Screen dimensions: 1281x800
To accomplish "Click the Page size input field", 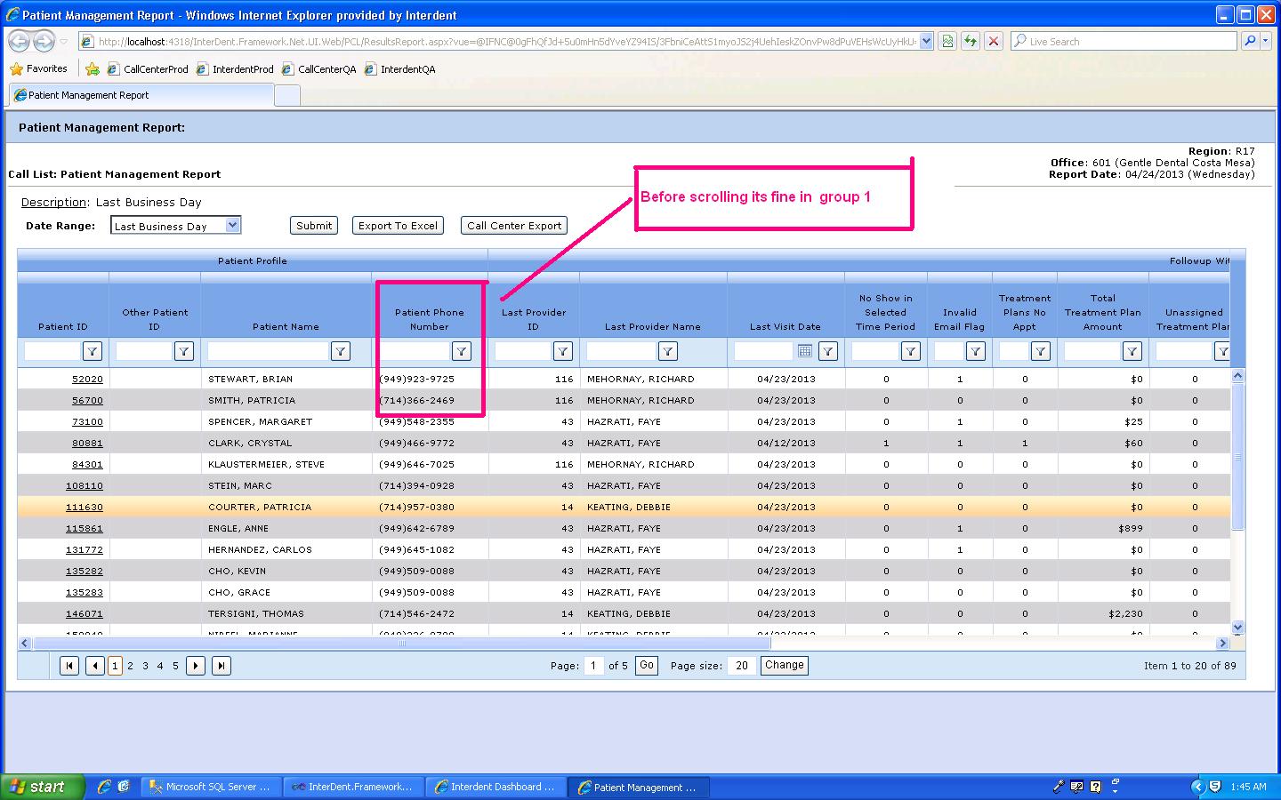I will [x=741, y=665].
